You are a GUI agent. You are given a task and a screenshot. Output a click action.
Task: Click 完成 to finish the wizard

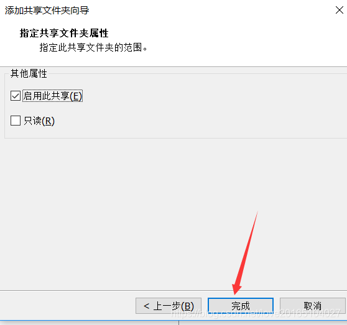(241, 306)
